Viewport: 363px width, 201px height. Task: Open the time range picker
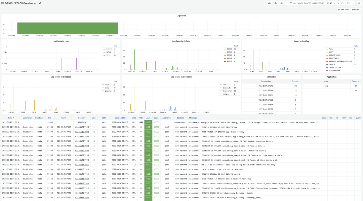coord(313,3)
